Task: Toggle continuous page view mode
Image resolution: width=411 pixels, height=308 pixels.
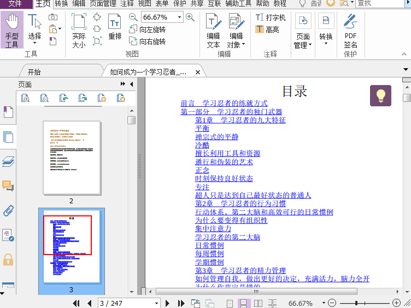Action: (243, 303)
